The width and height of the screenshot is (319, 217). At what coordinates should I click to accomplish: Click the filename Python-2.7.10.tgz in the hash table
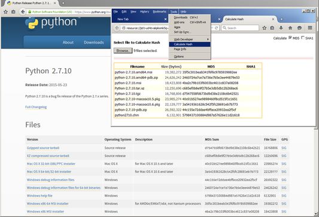pos(127,94)
